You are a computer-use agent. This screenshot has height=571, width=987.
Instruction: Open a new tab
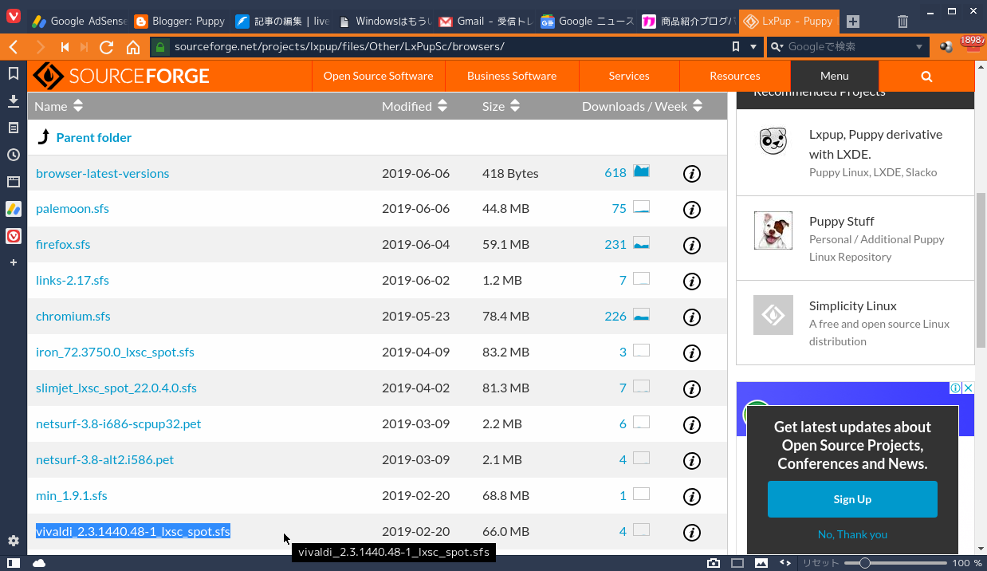tap(853, 22)
